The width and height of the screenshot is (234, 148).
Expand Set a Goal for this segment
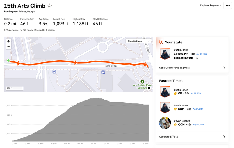(192, 68)
